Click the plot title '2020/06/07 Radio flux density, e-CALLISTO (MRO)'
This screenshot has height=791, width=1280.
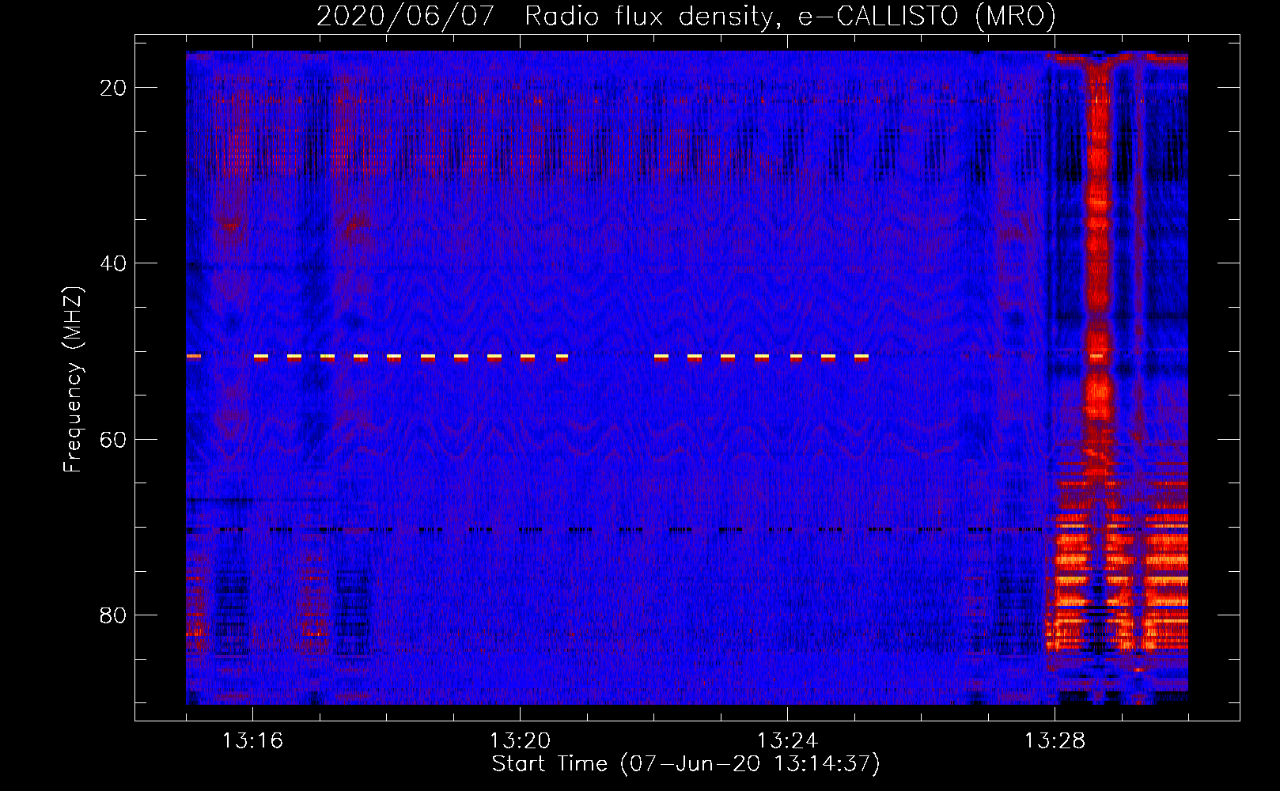tap(686, 16)
